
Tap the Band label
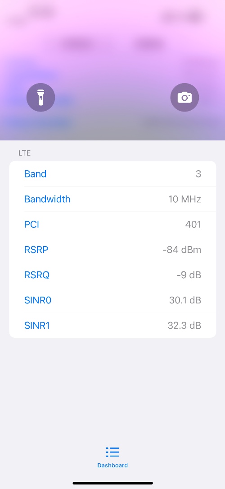coord(35,174)
